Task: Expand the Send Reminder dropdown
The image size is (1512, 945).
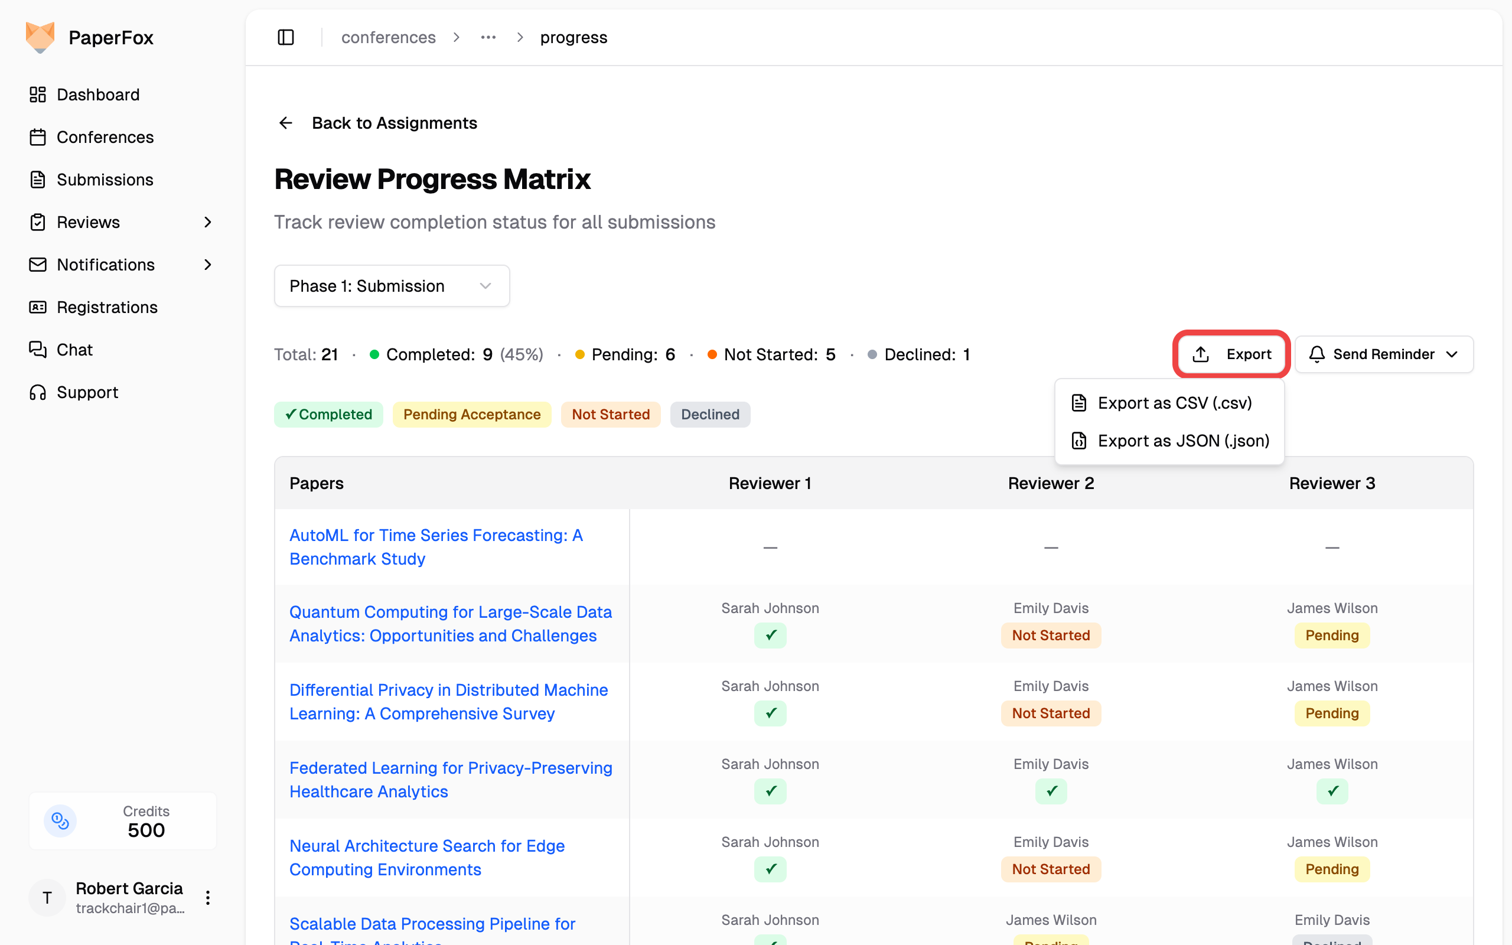Action: tap(1383, 354)
